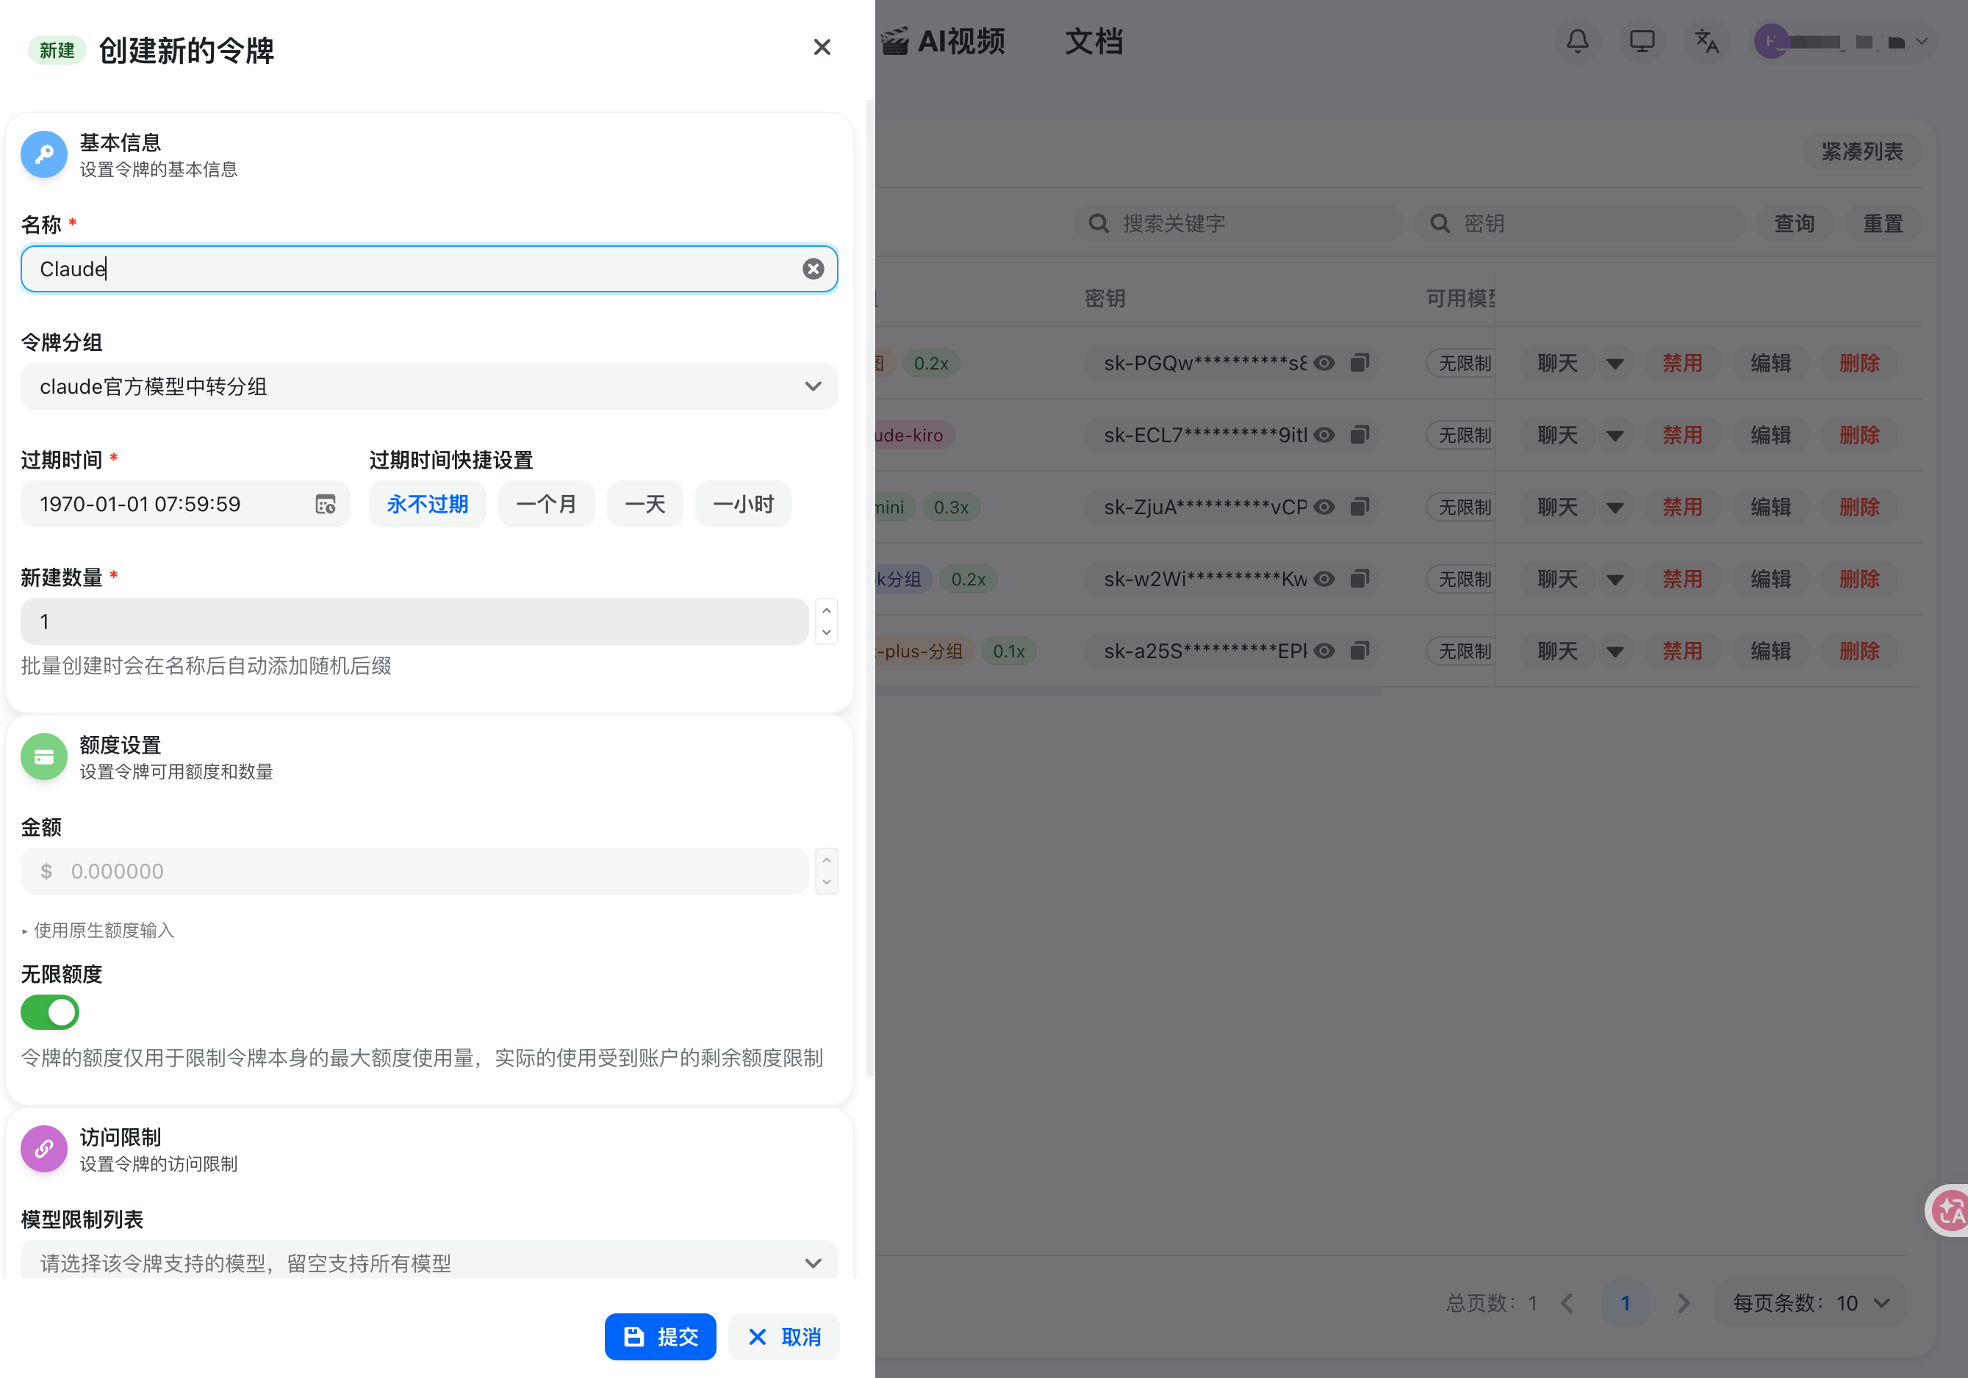Click the 重置 reset button
This screenshot has height=1378, width=1968.
pos(1882,223)
